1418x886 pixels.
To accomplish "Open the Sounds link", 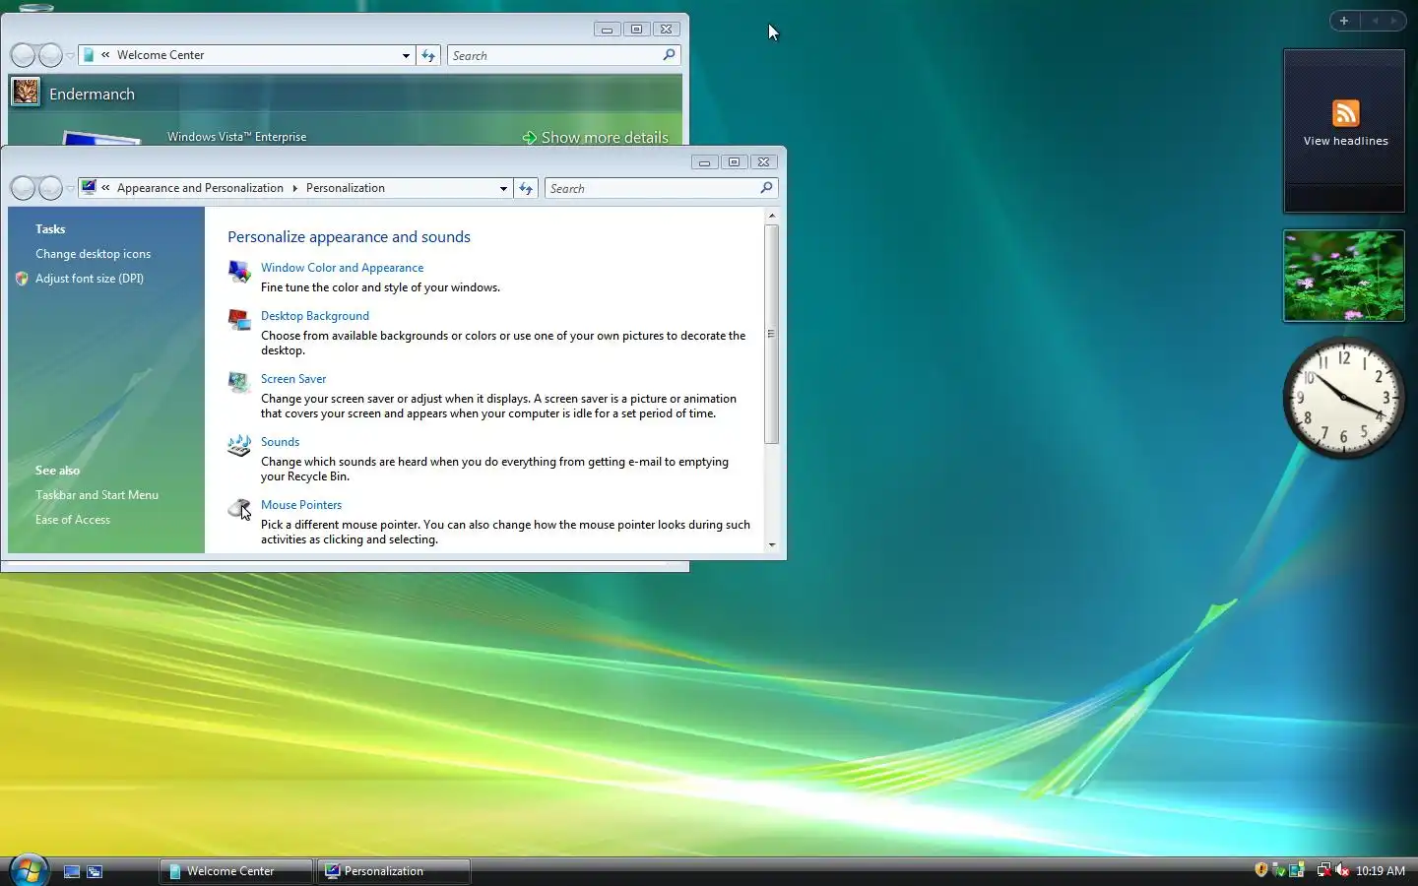I will [x=280, y=442].
